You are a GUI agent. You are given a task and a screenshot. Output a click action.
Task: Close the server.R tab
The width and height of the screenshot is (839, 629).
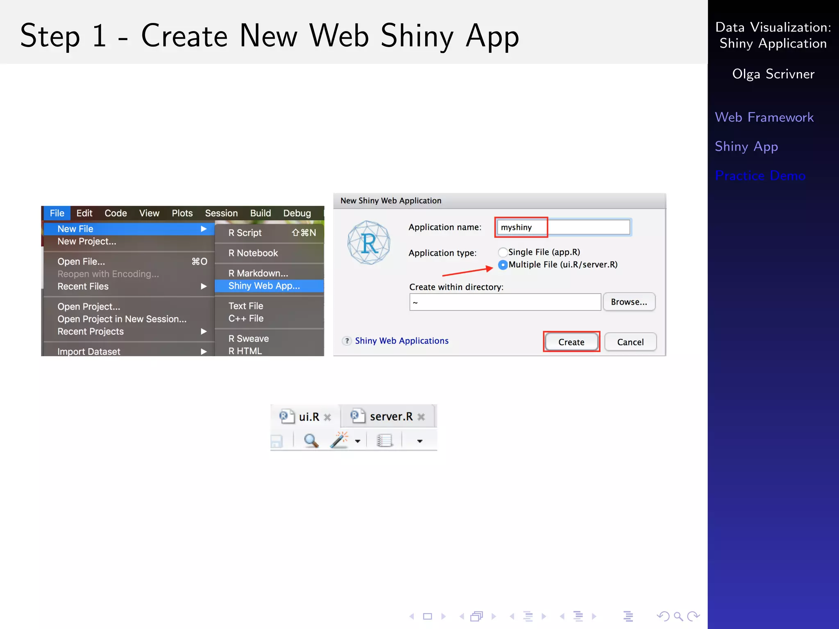(421, 417)
